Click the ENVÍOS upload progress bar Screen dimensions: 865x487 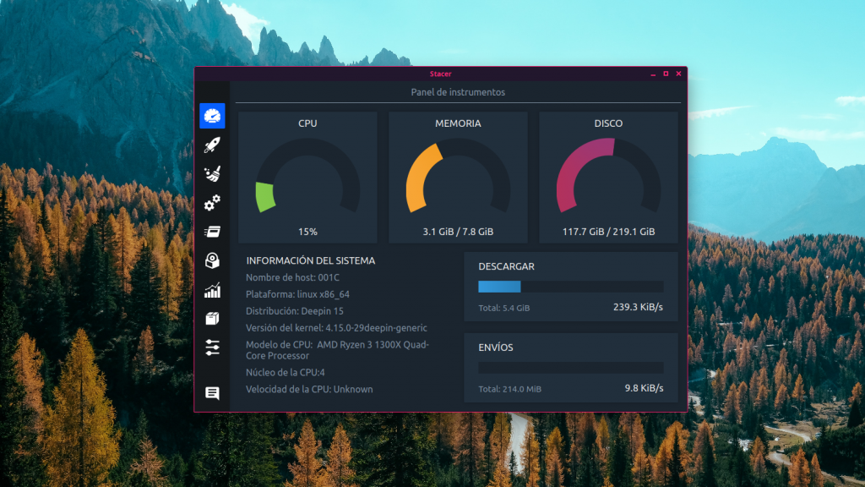(x=570, y=368)
